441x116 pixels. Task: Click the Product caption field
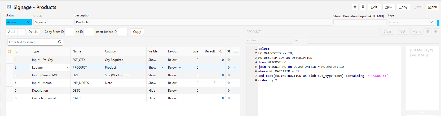tap(269, 40)
